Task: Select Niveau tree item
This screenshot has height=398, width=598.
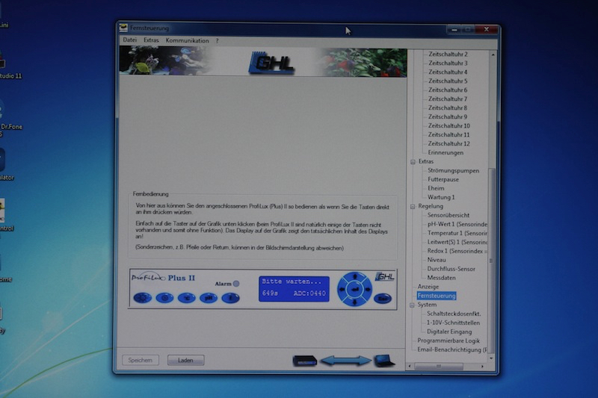Action: 437,260
